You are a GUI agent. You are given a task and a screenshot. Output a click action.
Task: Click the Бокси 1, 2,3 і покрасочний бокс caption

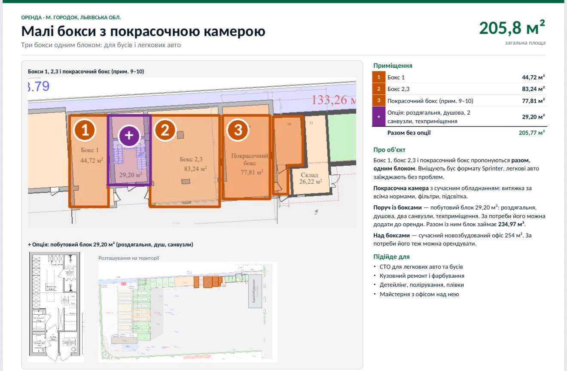coord(86,71)
